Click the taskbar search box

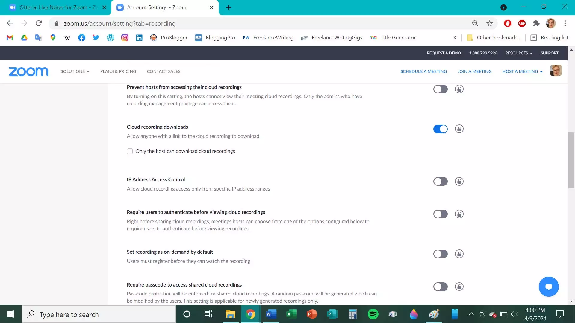point(99,314)
